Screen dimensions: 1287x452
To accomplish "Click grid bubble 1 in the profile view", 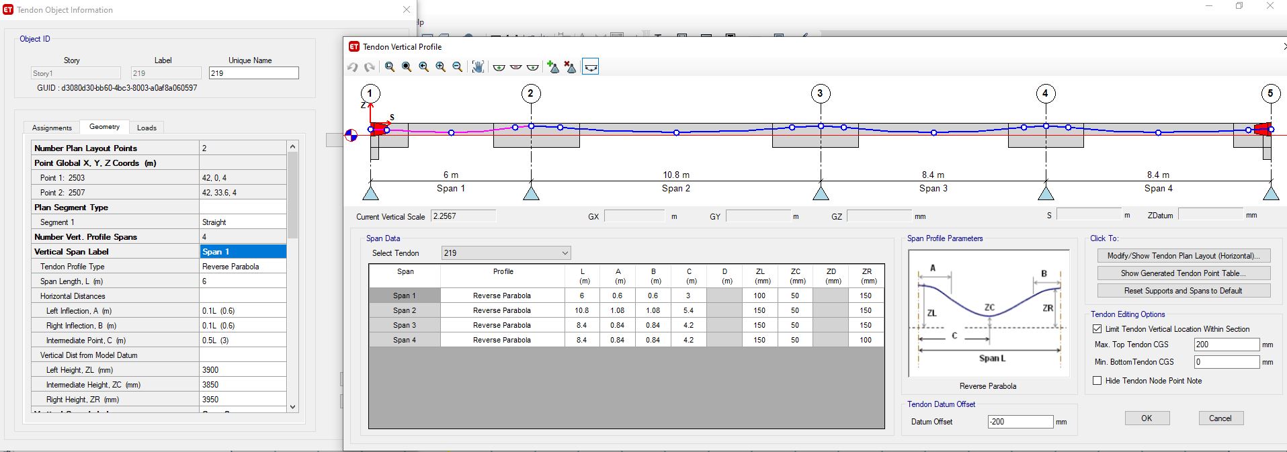I will pos(370,93).
